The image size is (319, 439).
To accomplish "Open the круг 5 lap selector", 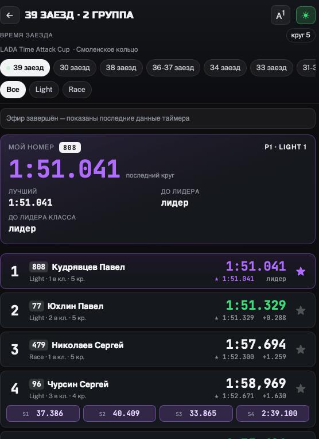I will 301,35.
